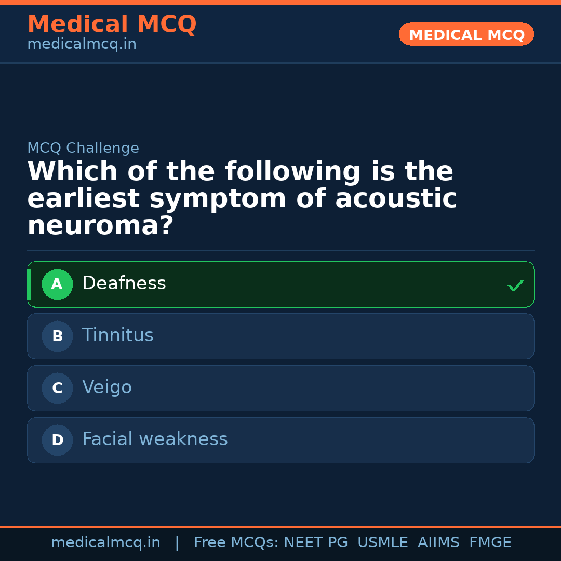Open the NEET PG tab in footer
Image resolution: width=561 pixels, height=561 pixels.
(x=315, y=542)
